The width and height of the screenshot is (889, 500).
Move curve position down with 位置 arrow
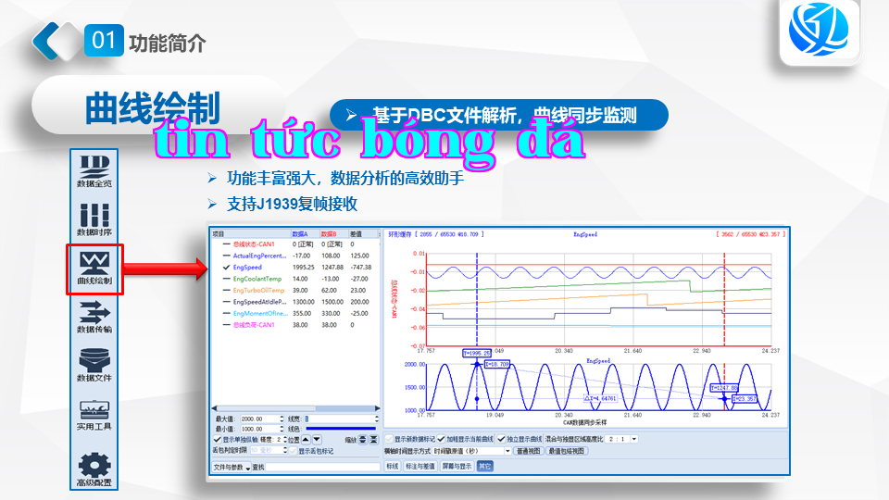[317, 439]
